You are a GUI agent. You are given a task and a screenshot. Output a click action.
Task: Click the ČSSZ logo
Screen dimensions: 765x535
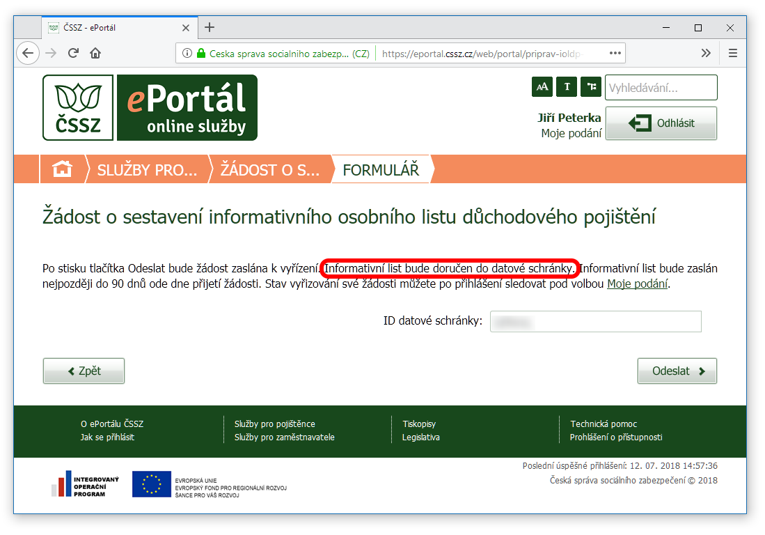pyautogui.click(x=78, y=107)
